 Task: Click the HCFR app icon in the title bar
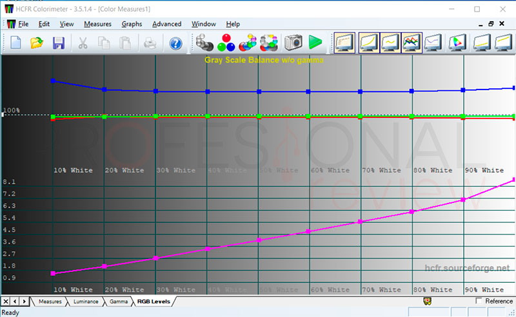tap(9, 9)
